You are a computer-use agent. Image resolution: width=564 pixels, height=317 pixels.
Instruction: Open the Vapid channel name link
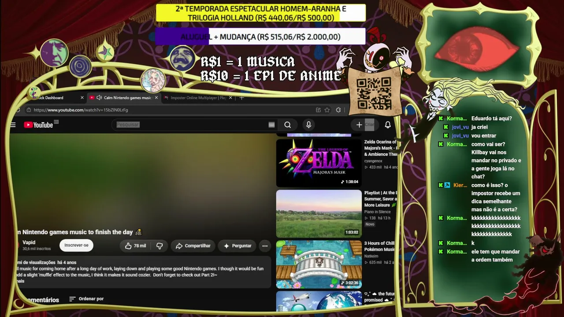click(x=29, y=243)
